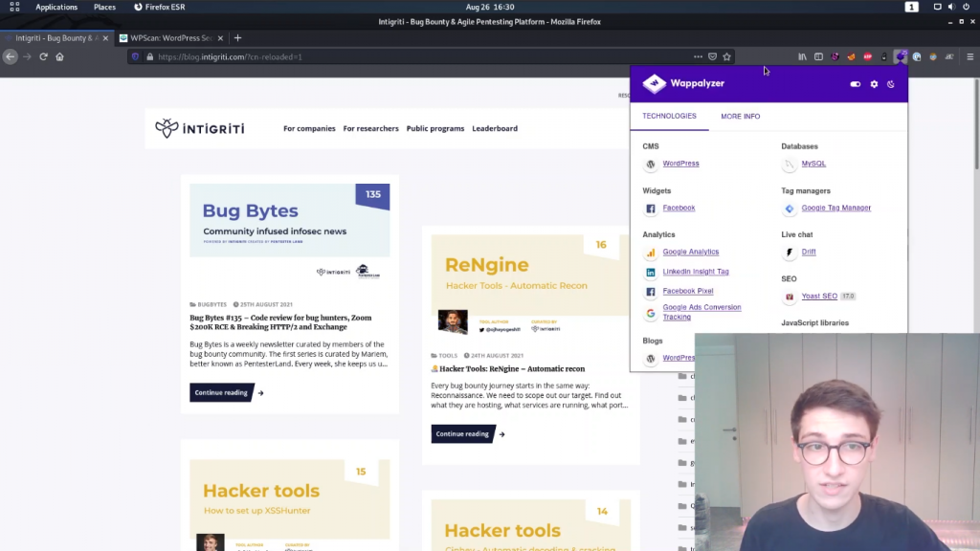
Task: Open For researchers navigation item
Action: [370, 129]
